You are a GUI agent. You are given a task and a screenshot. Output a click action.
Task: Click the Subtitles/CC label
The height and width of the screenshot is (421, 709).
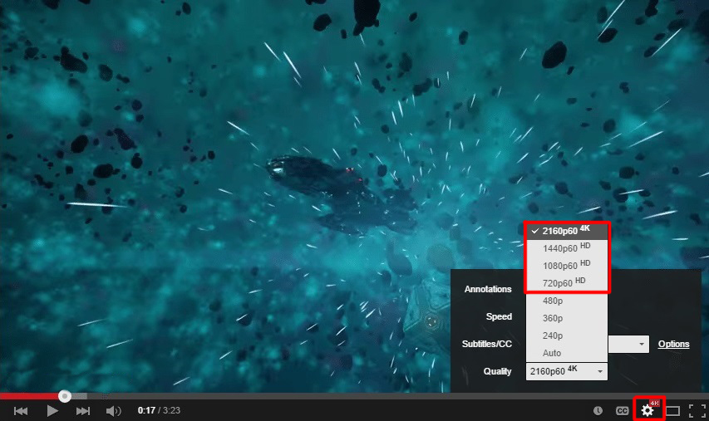point(487,345)
